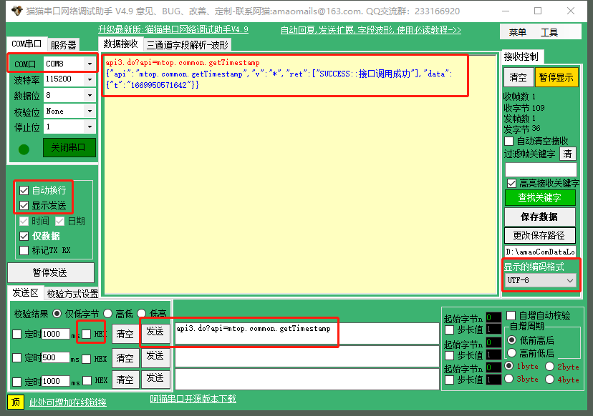
Task: Select the 2byte radio option
Action: coord(549,367)
